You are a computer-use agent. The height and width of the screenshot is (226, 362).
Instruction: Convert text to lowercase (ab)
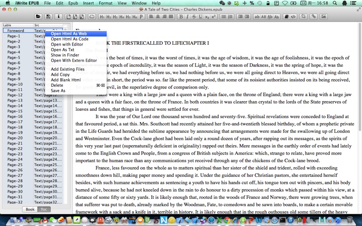point(257,17)
